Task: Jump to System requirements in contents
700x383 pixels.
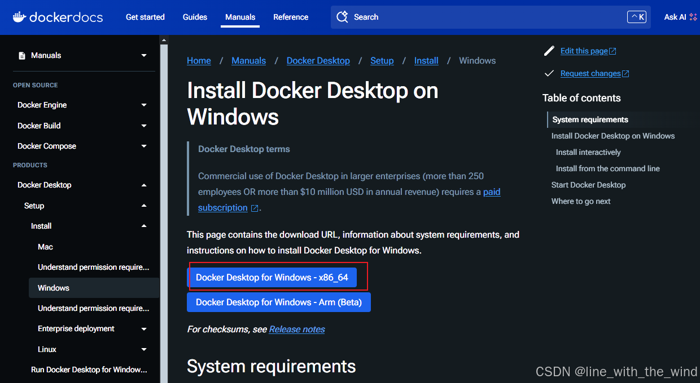Action: click(x=590, y=119)
